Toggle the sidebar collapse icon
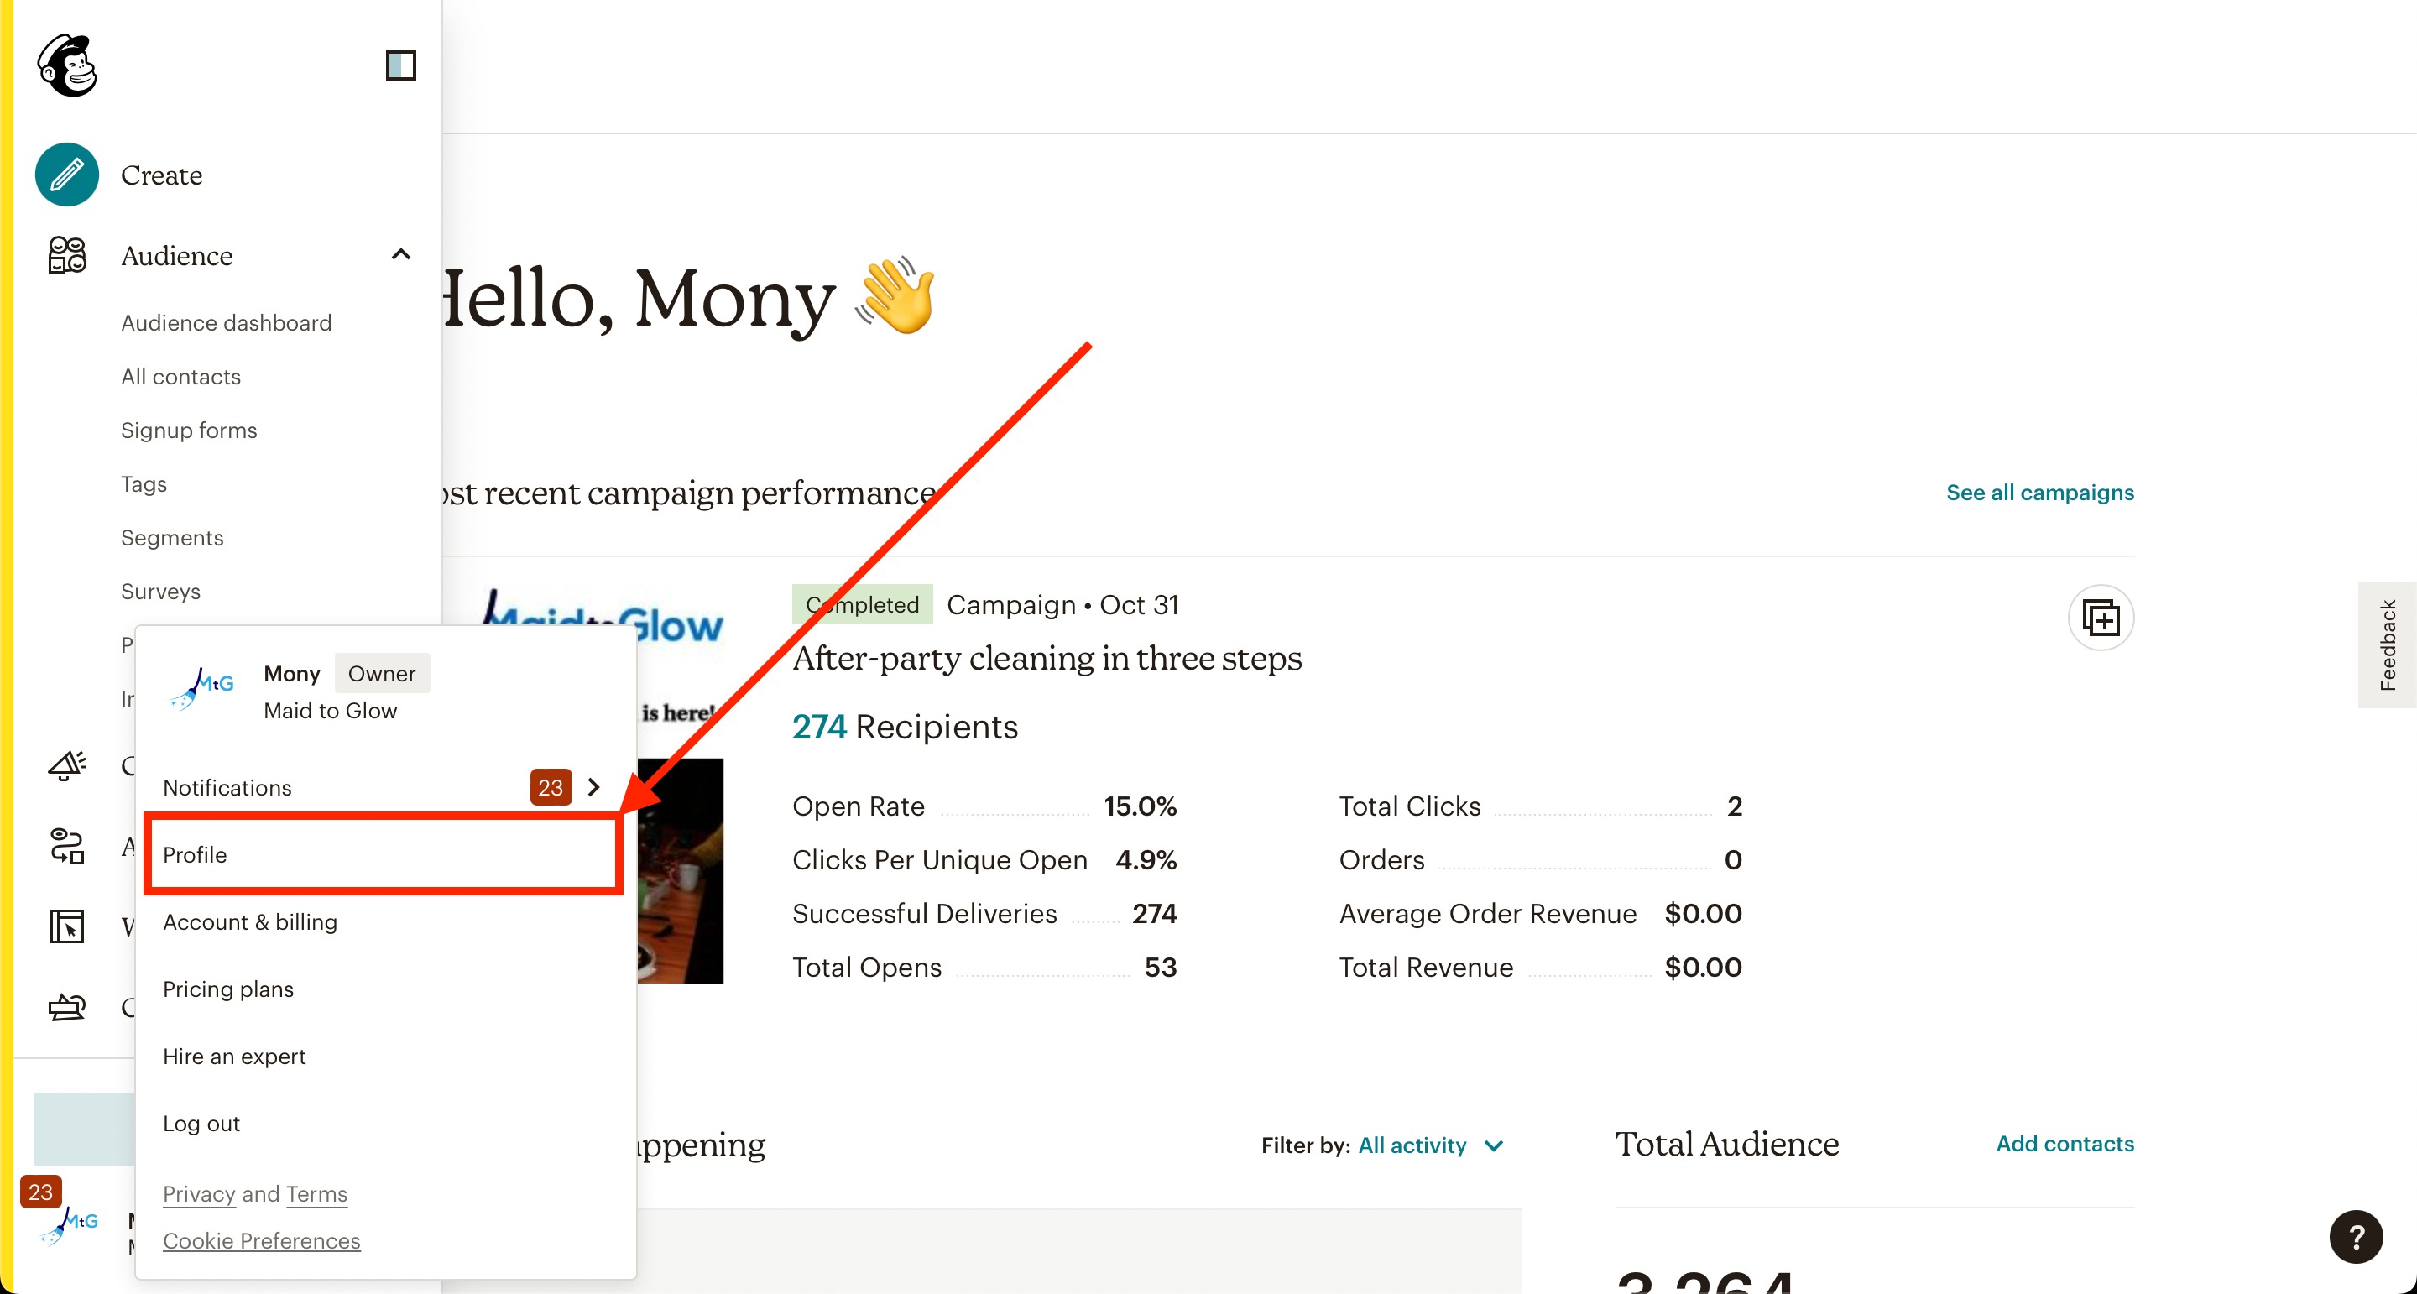The image size is (2417, 1294). [x=400, y=65]
